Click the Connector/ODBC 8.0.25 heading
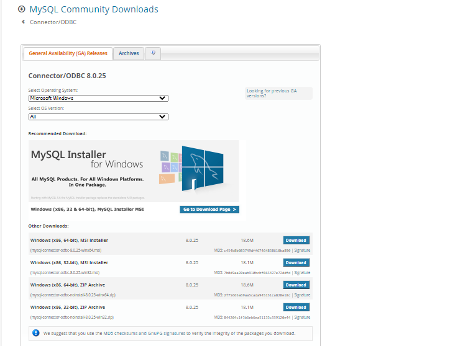The width and height of the screenshot is (473, 346). (x=67, y=76)
